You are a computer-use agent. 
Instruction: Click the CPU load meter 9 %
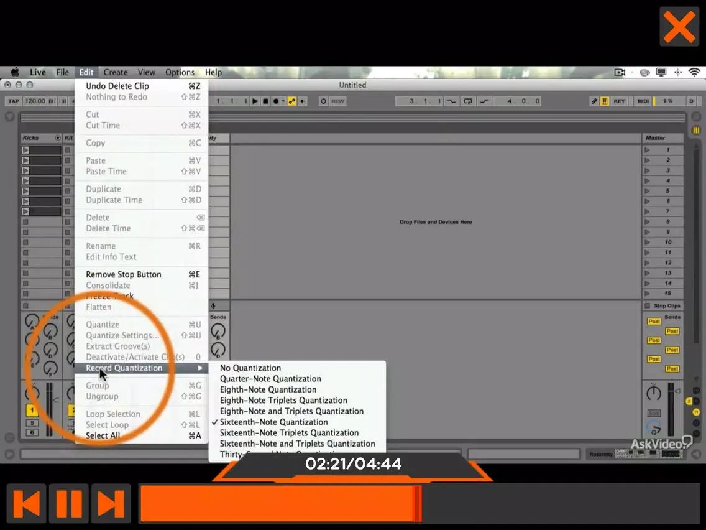tap(668, 101)
